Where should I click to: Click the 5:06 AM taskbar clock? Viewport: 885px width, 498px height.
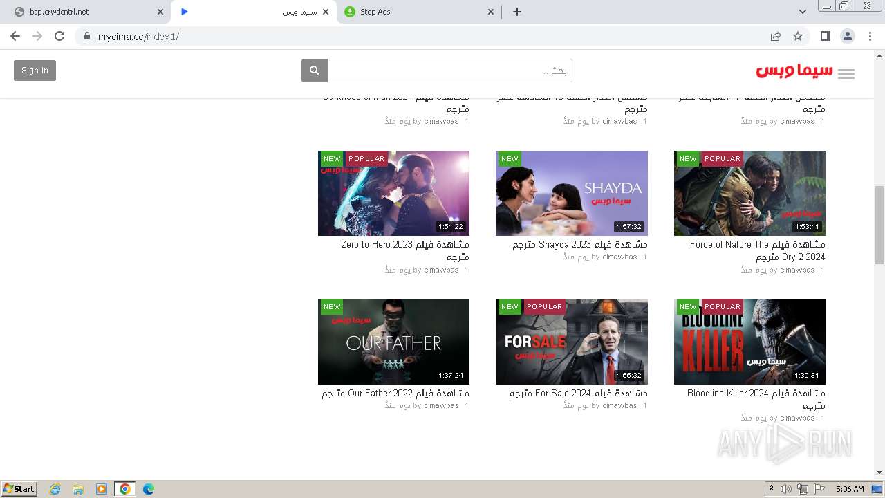point(850,489)
